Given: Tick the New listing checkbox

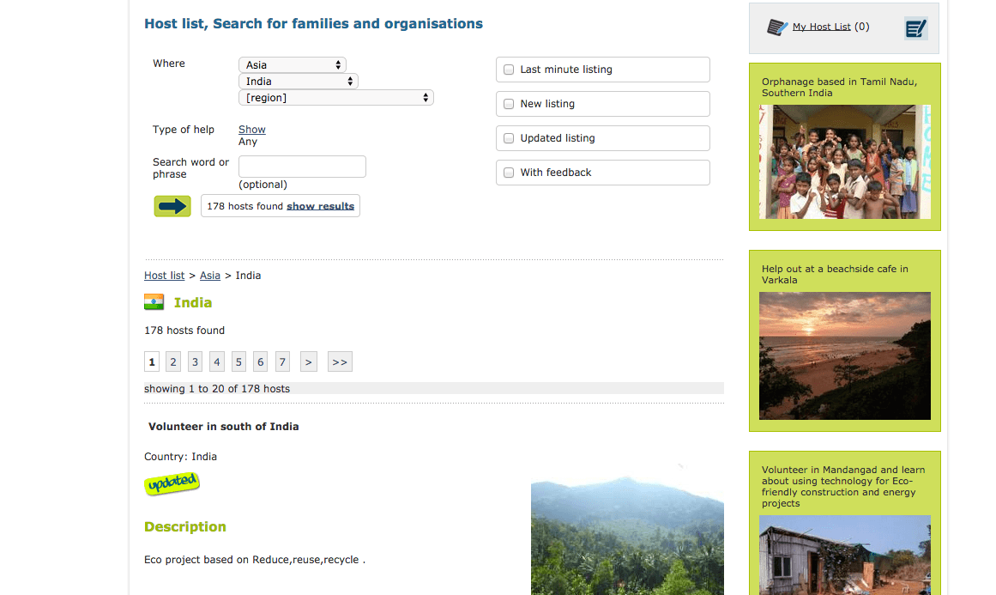Looking at the screenshot, I should pyautogui.click(x=509, y=104).
